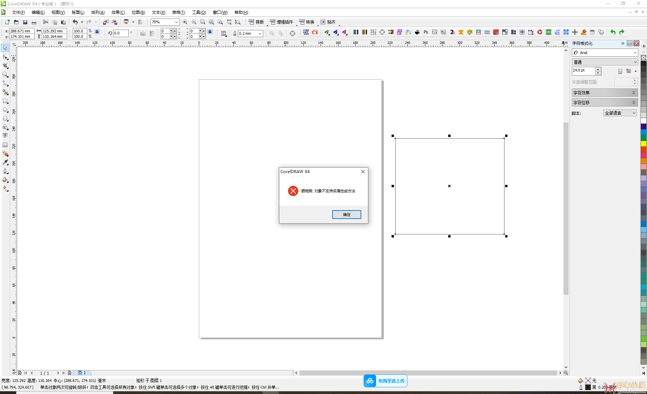647x394 pixels.
Task: Pick the yellow swatch in the color palette
Action: coord(643,144)
